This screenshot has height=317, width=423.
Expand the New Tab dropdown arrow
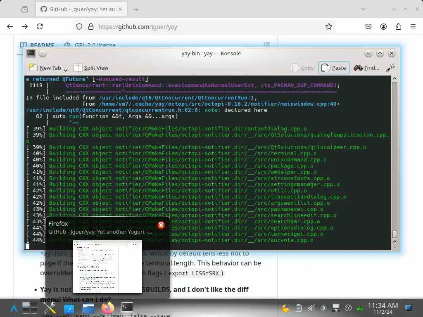[66, 70]
